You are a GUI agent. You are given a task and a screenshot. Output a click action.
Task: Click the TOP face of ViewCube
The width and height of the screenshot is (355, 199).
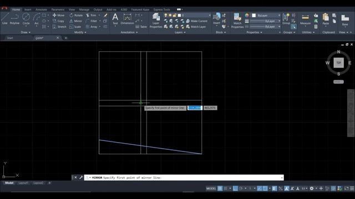(x=338, y=62)
